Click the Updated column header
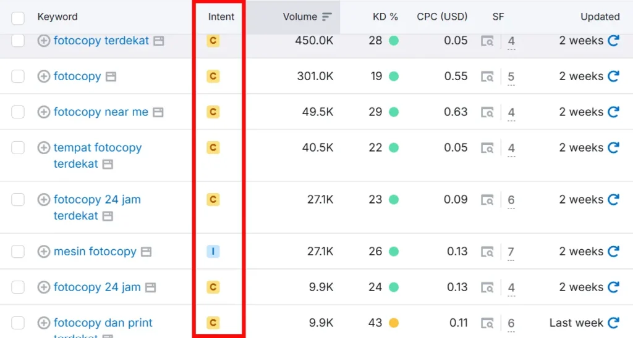The height and width of the screenshot is (338, 633). point(600,17)
